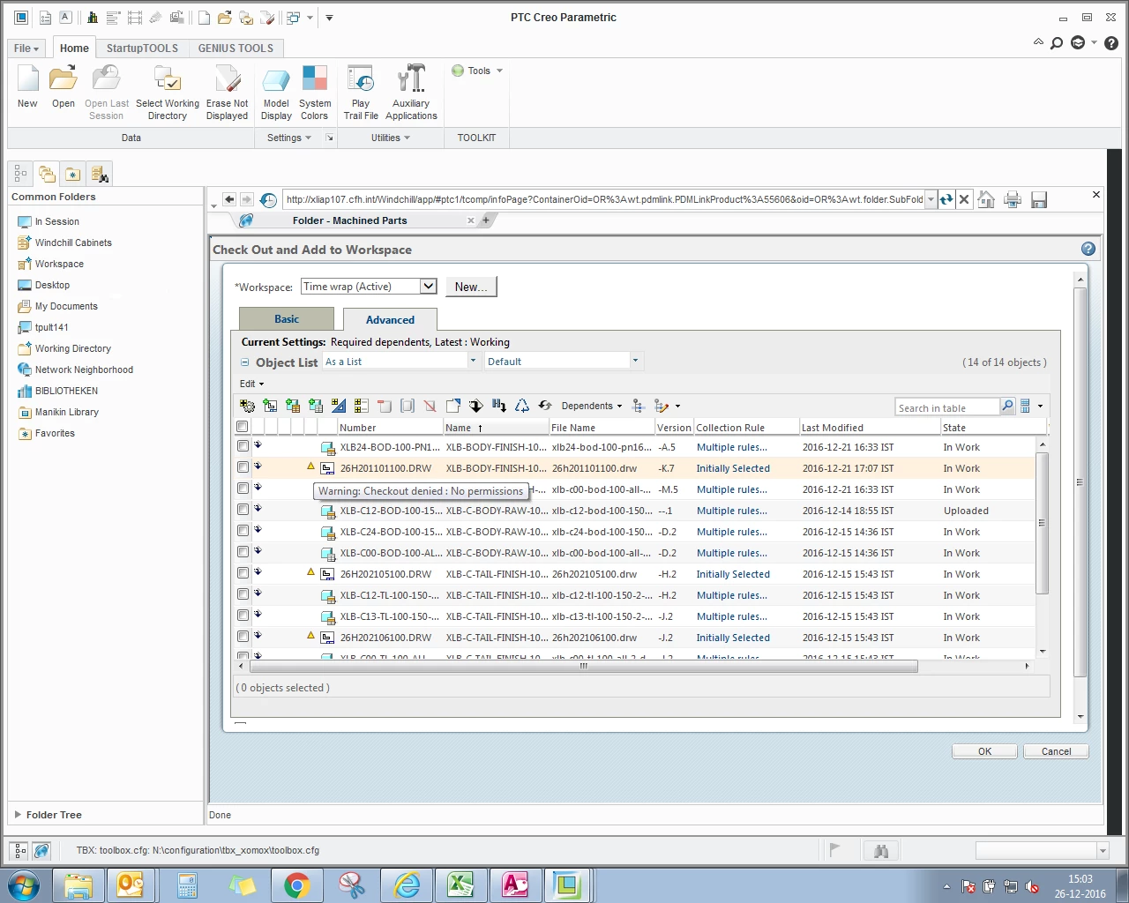Screen dimensions: 1129x903
Task: Click the black down-arrow check out icon
Action: (476, 406)
